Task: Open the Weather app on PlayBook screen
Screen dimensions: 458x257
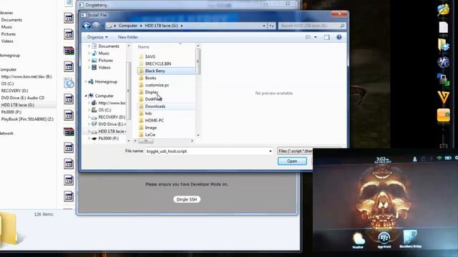Action: (358, 241)
